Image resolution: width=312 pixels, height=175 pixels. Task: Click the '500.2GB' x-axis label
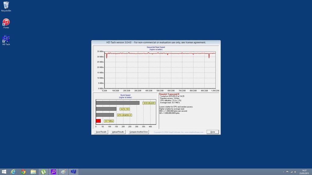(160, 91)
